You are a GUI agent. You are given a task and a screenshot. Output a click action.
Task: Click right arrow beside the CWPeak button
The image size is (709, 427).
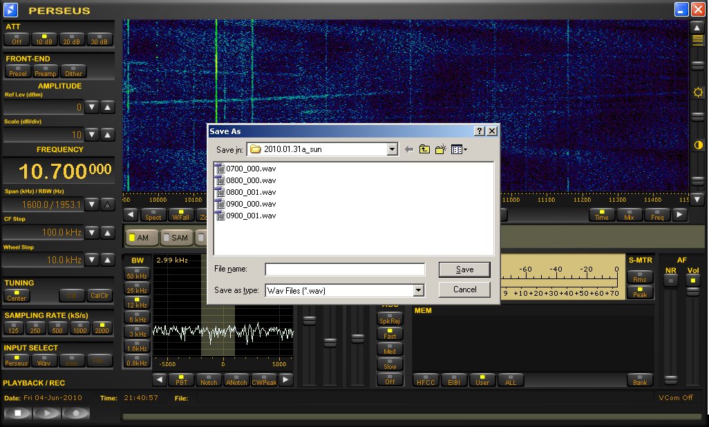coord(286,380)
